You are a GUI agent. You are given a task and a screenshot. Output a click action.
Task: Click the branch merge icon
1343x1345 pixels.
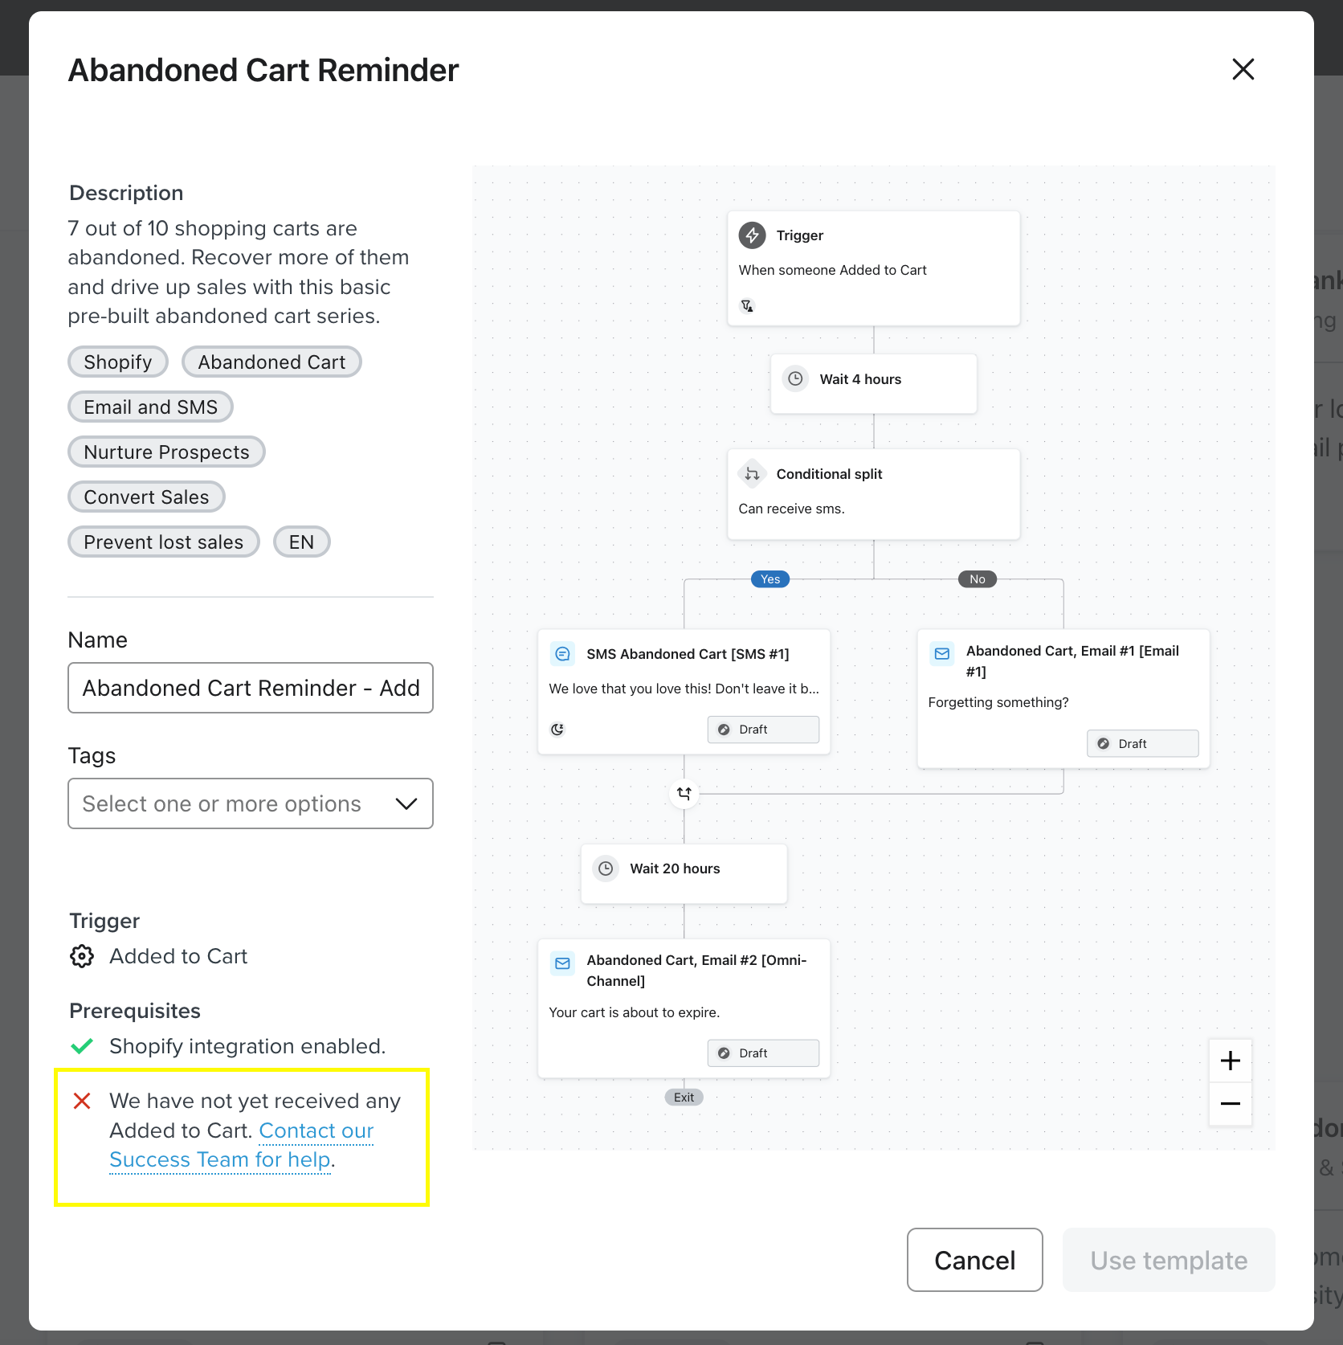tap(684, 793)
